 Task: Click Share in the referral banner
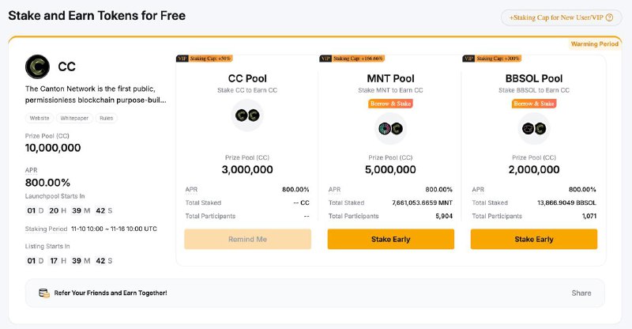click(581, 293)
